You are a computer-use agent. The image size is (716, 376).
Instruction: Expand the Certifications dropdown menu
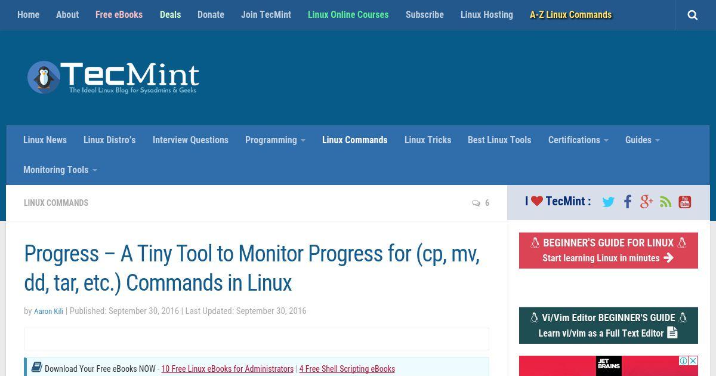pyautogui.click(x=578, y=140)
